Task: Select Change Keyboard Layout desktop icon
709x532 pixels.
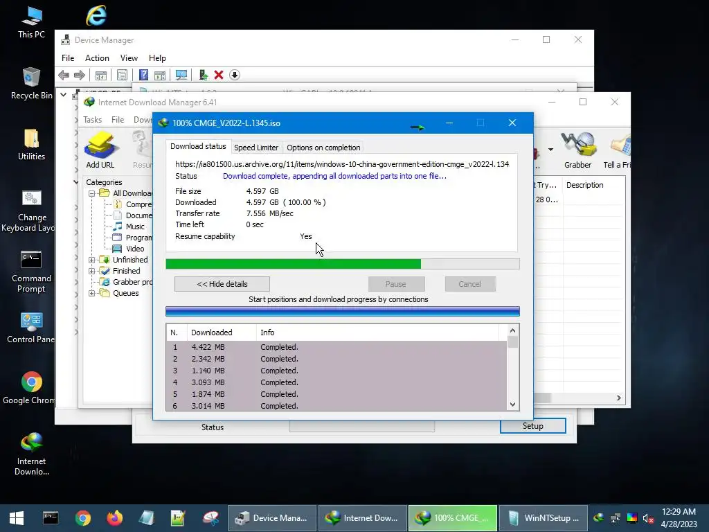Action: coord(31,211)
